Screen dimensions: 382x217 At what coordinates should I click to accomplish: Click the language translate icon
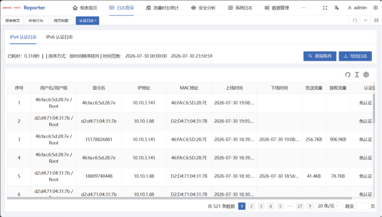337,8
